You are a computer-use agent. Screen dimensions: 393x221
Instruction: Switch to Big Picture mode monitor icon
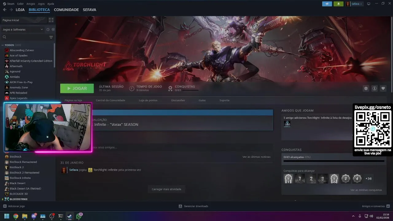369,4
